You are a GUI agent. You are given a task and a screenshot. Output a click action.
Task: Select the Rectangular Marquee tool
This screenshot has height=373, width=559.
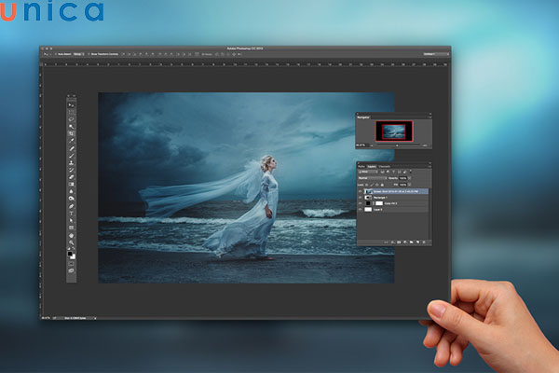click(x=72, y=112)
